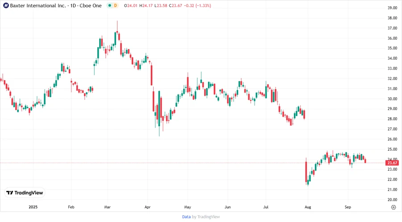Click the 39.00 price axis label
This screenshot has width=402, height=222.
coord(392,8)
